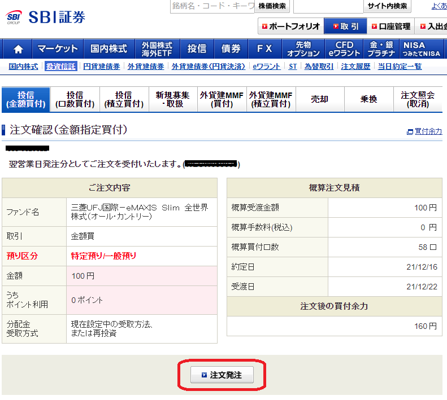Click the 概算買付口数 value 58 口
Viewport: 447px width, 400px height.
(427, 247)
